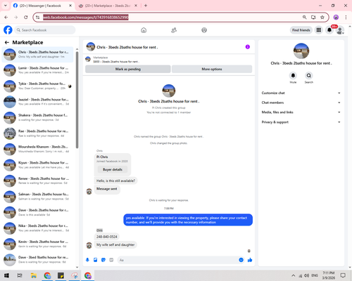
Task: Open Renee conversation in list
Action: [x=37, y=181]
